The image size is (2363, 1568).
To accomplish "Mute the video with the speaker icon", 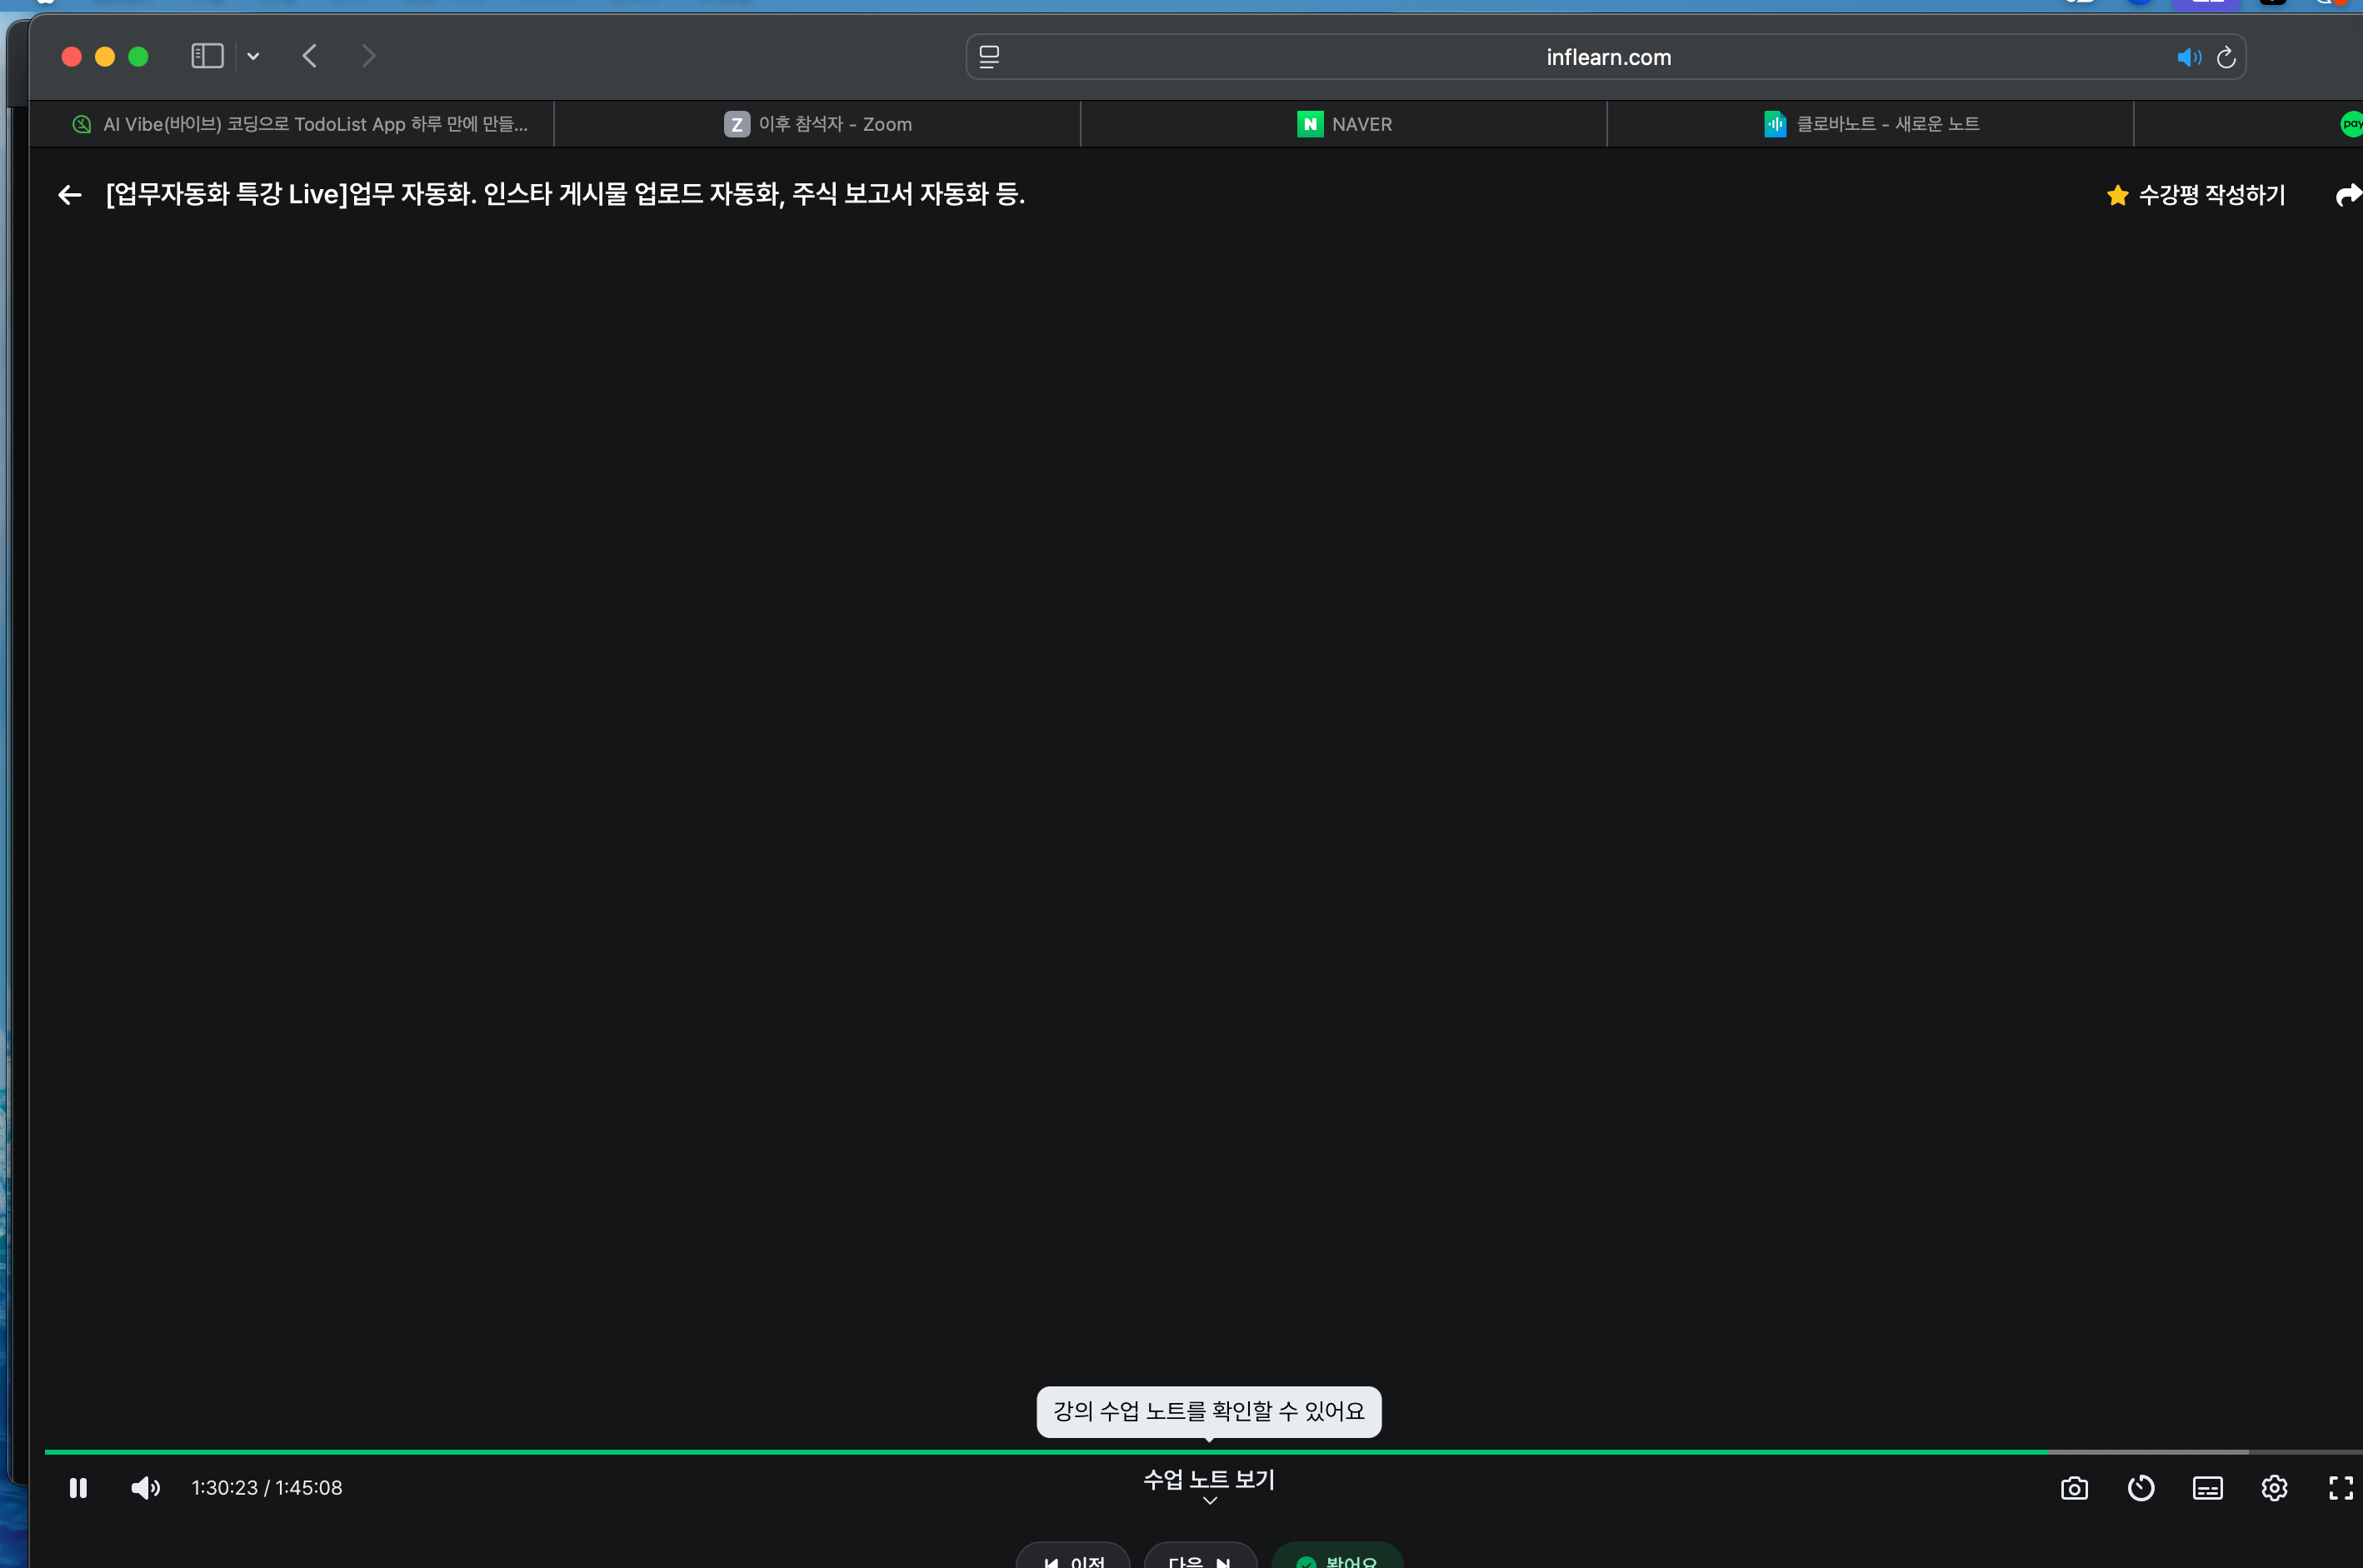I will click(x=144, y=1487).
